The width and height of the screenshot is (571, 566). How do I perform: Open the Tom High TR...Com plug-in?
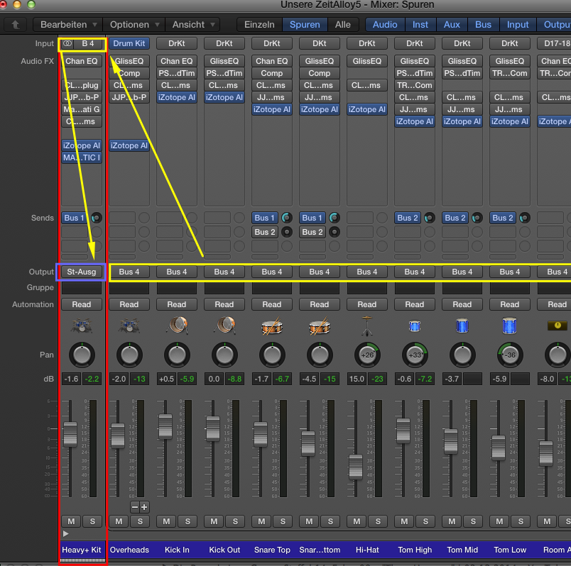[415, 86]
